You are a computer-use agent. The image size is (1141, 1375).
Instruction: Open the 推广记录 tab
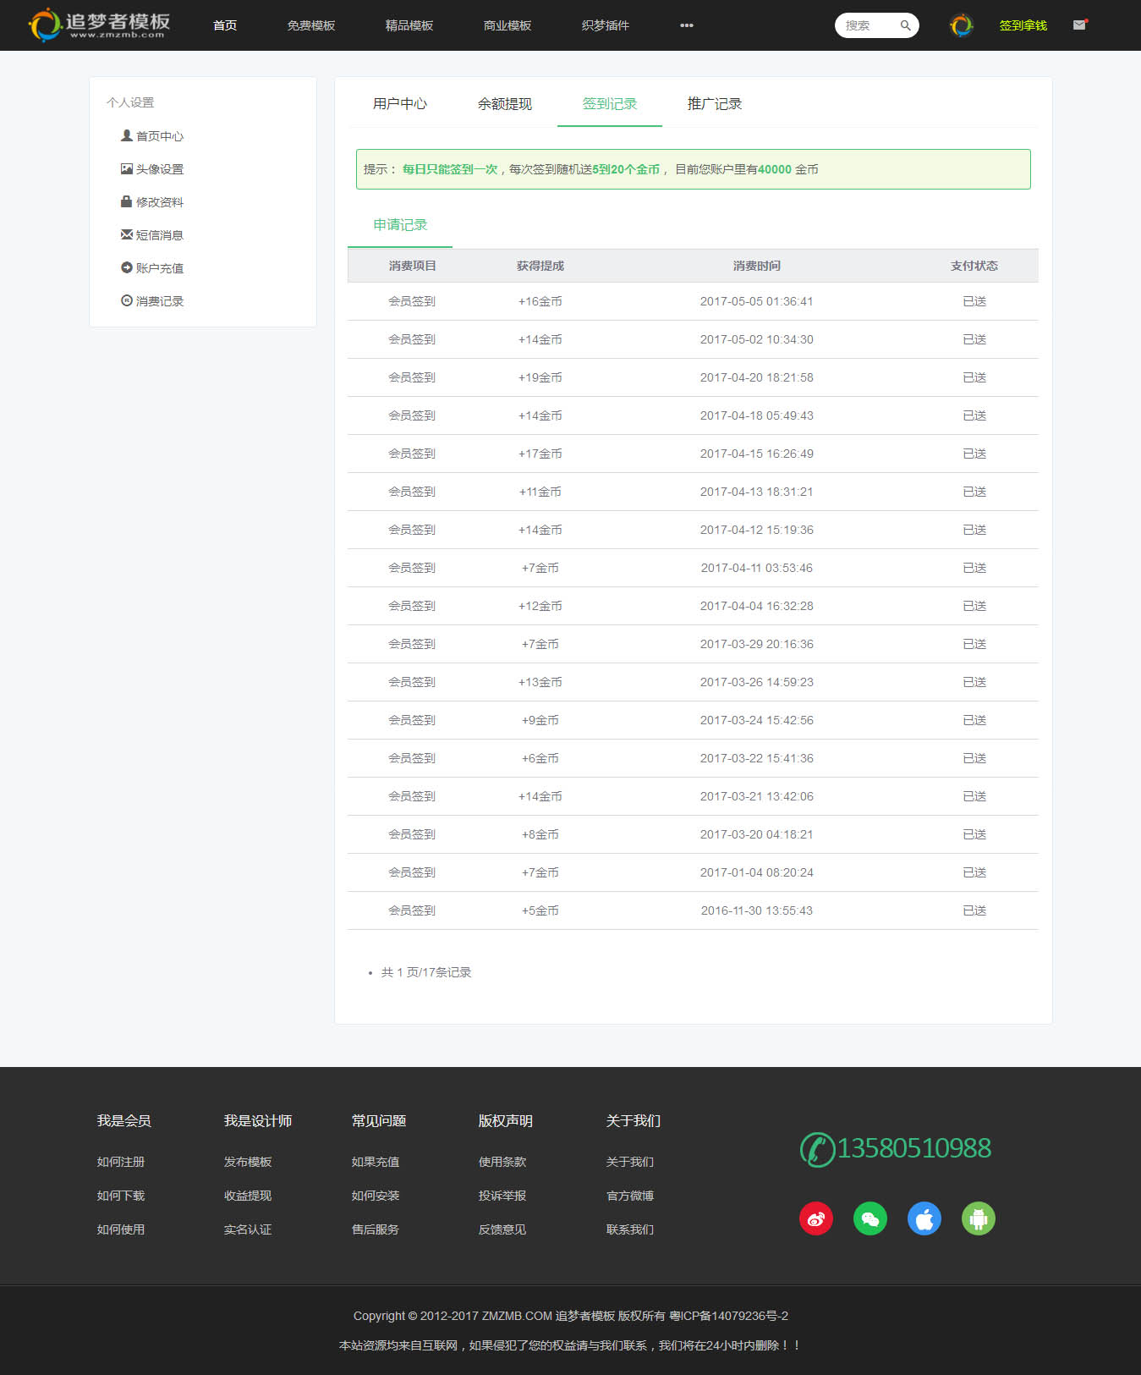[714, 104]
